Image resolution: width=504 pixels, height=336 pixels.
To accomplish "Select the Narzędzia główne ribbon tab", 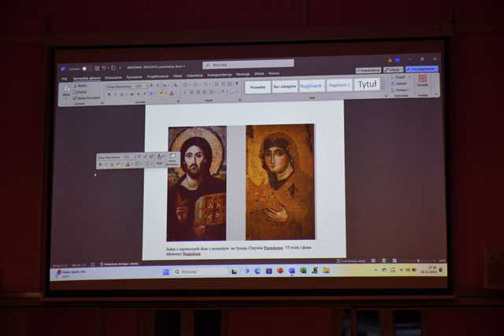I will [87, 78].
